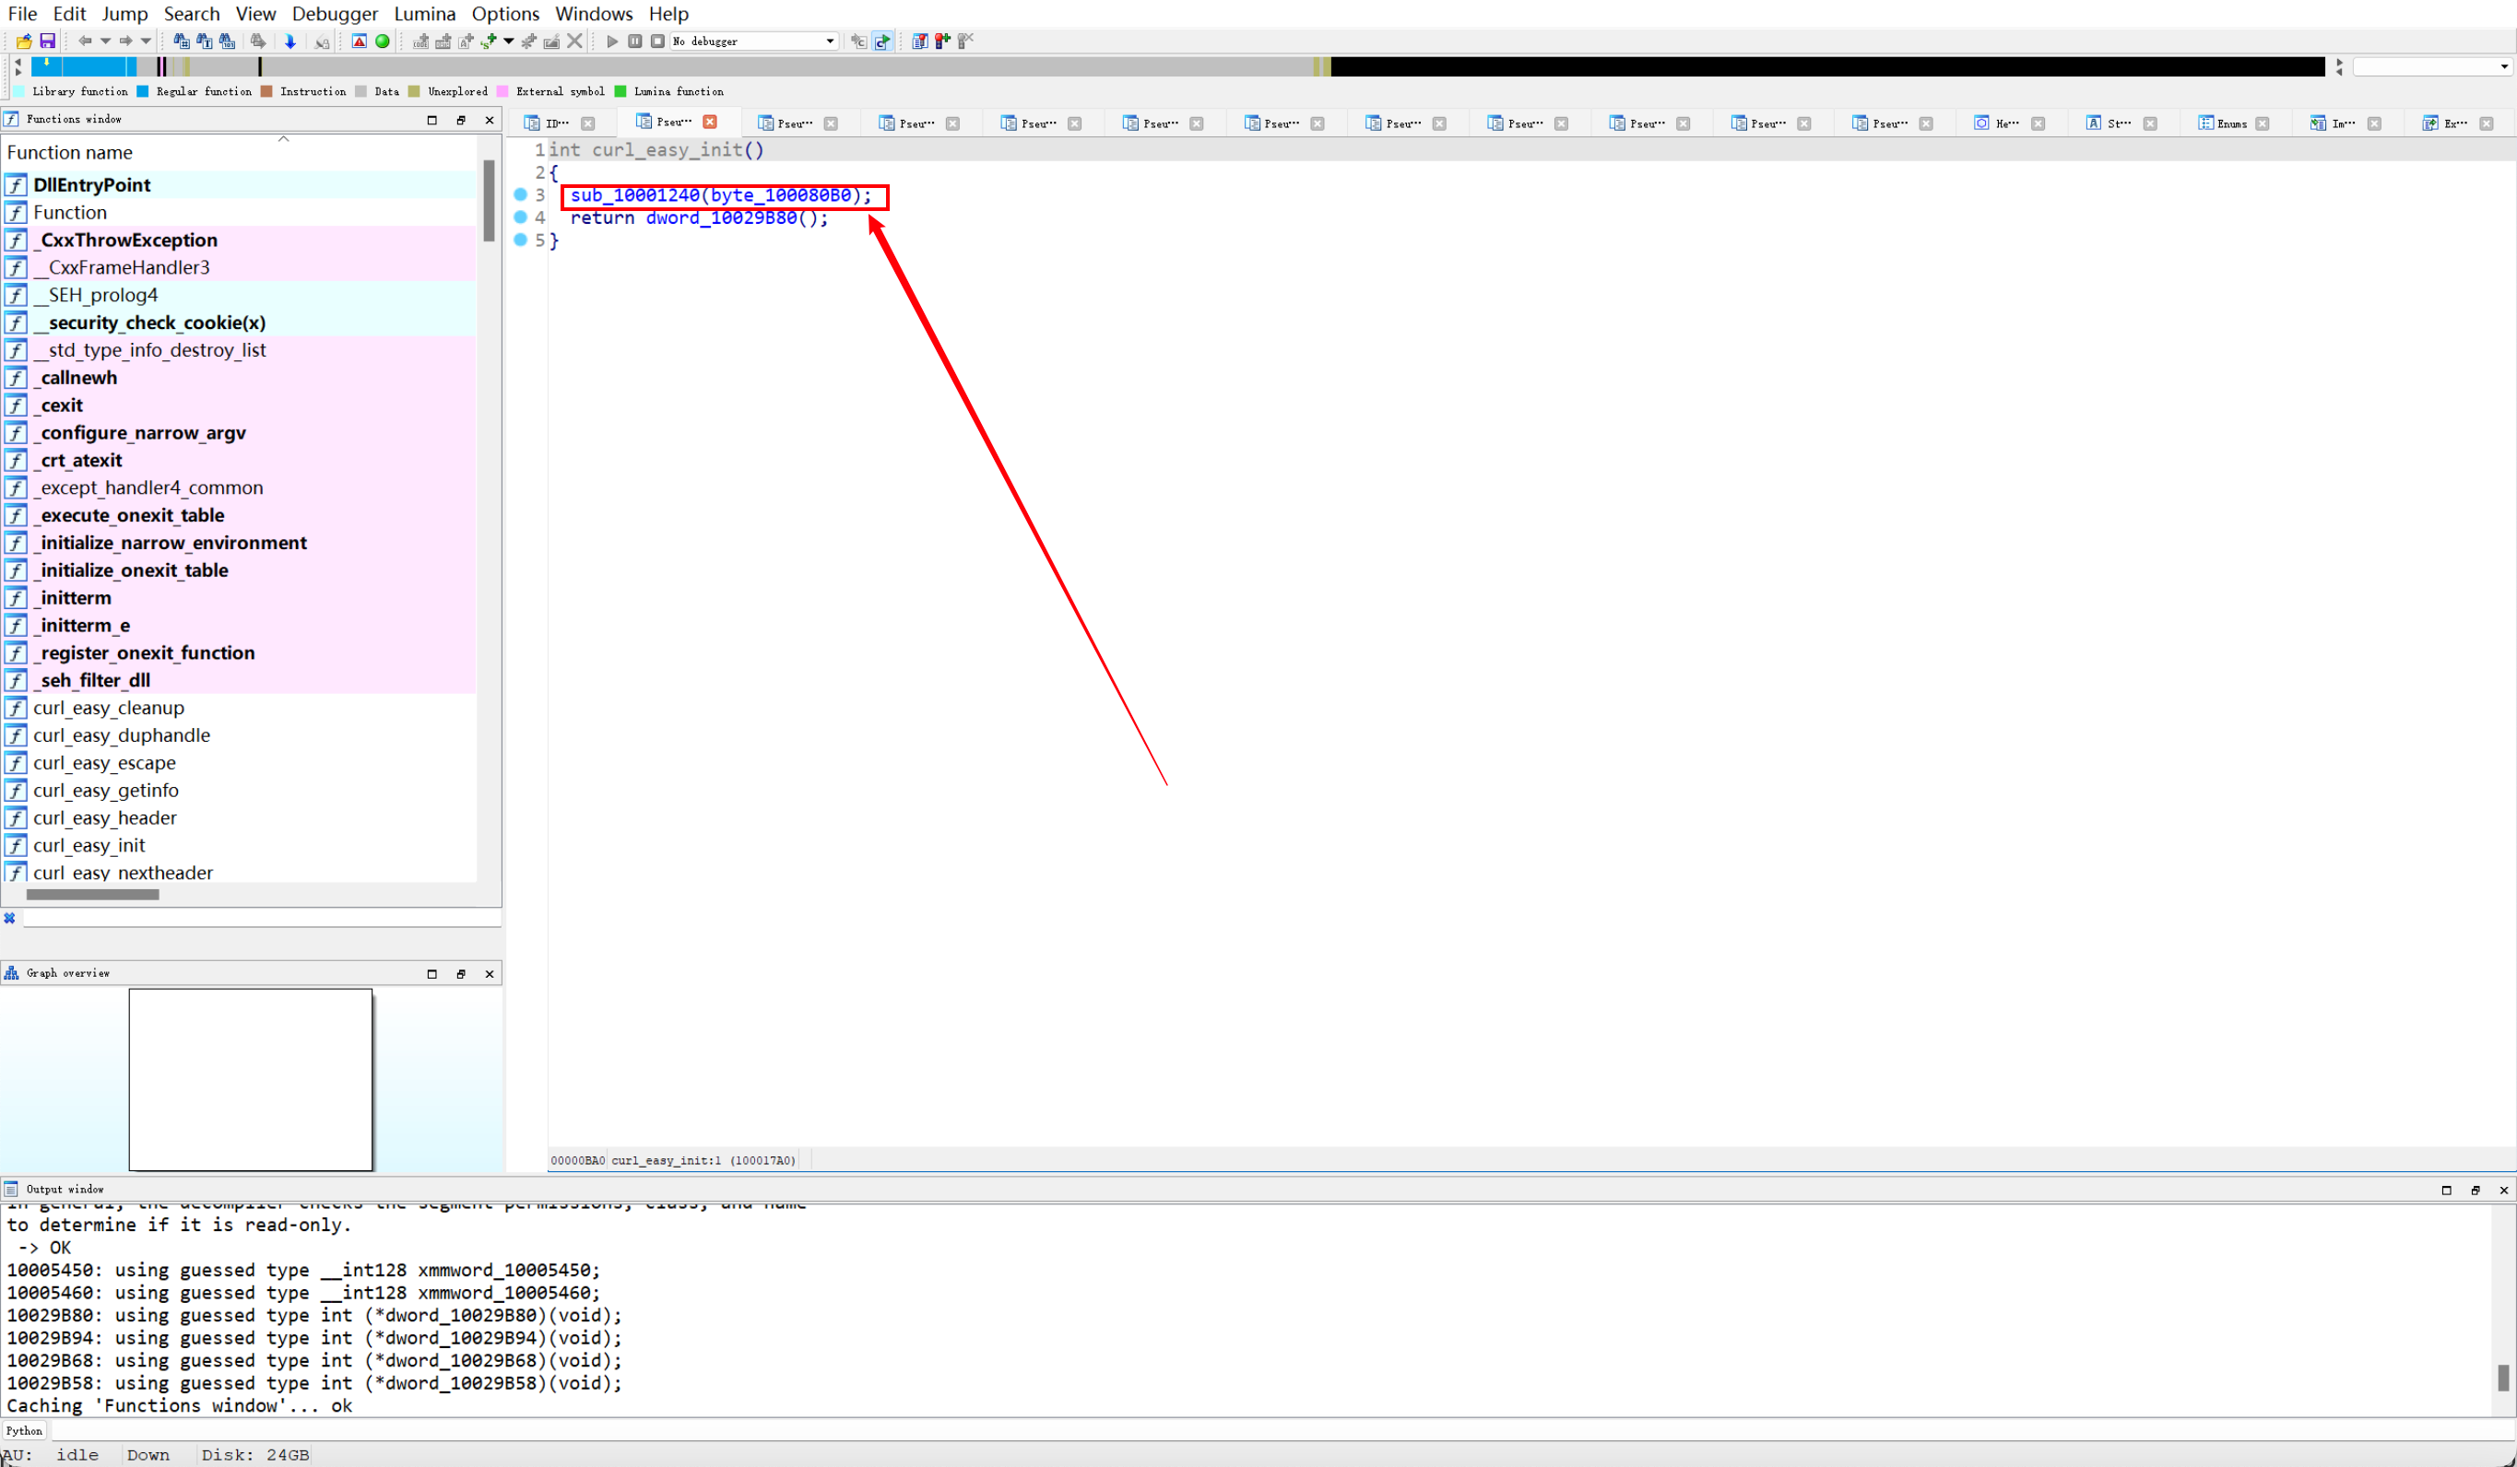Click the red warning triangle icon
Image resolution: width=2517 pixels, height=1467 pixels.
tap(360, 41)
